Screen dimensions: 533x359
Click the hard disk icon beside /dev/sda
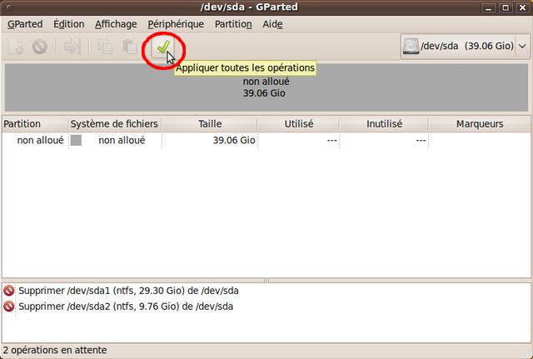pos(411,47)
